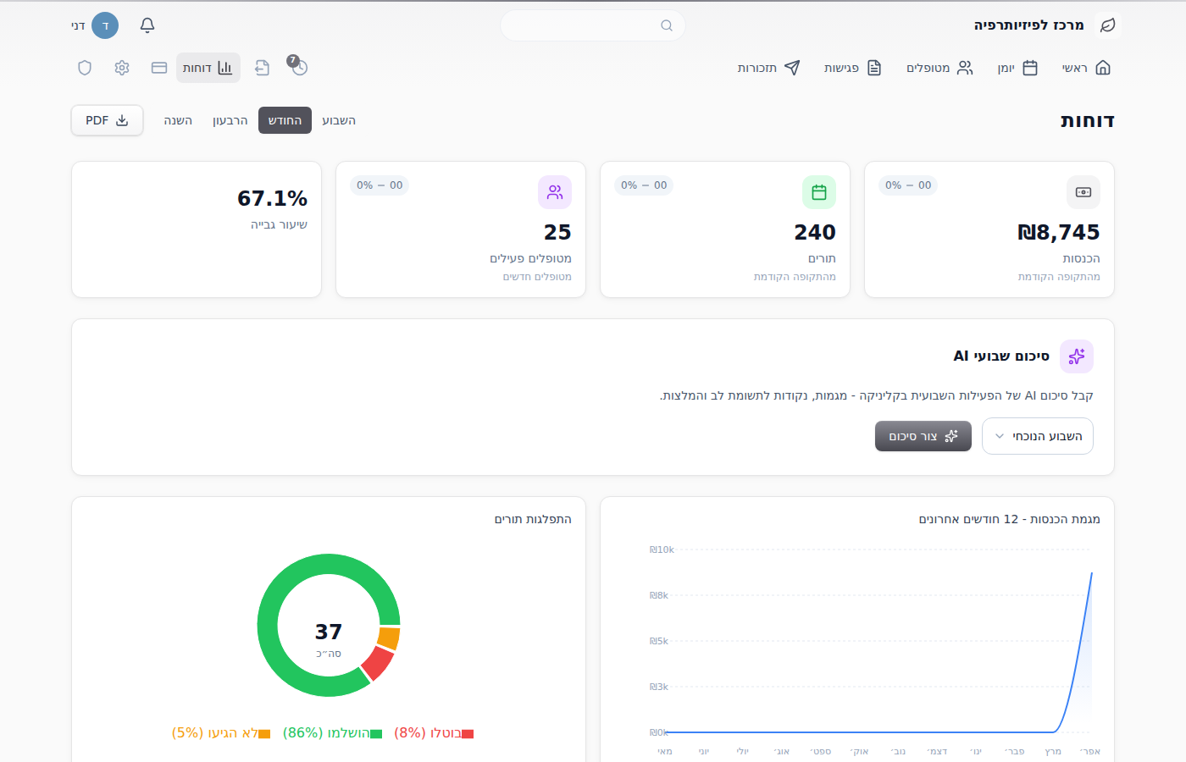Go to the מטופלים navigation tab
Image resolution: width=1186 pixels, height=762 pixels.
click(940, 68)
